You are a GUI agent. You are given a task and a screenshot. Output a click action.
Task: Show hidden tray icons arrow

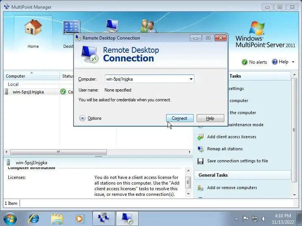pyautogui.click(x=237, y=219)
